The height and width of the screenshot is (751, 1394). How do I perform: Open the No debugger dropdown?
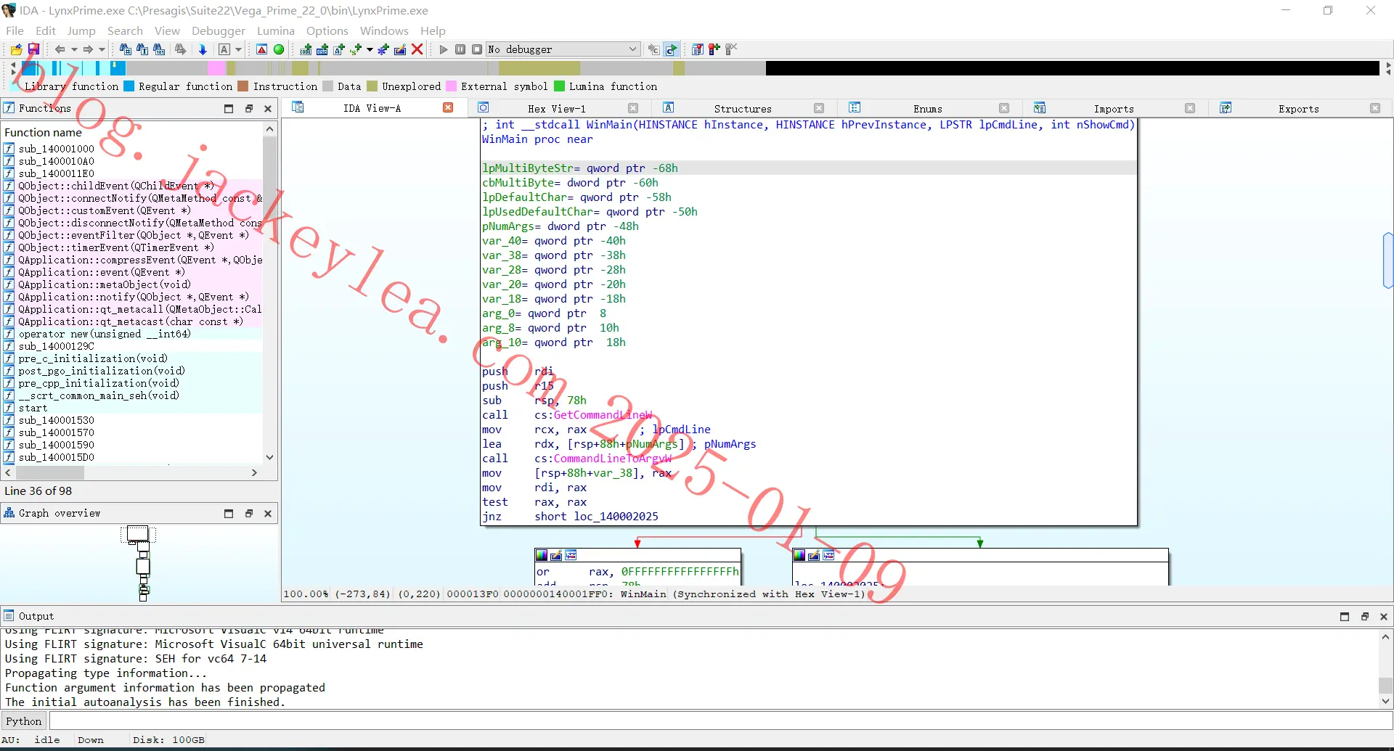pos(563,49)
